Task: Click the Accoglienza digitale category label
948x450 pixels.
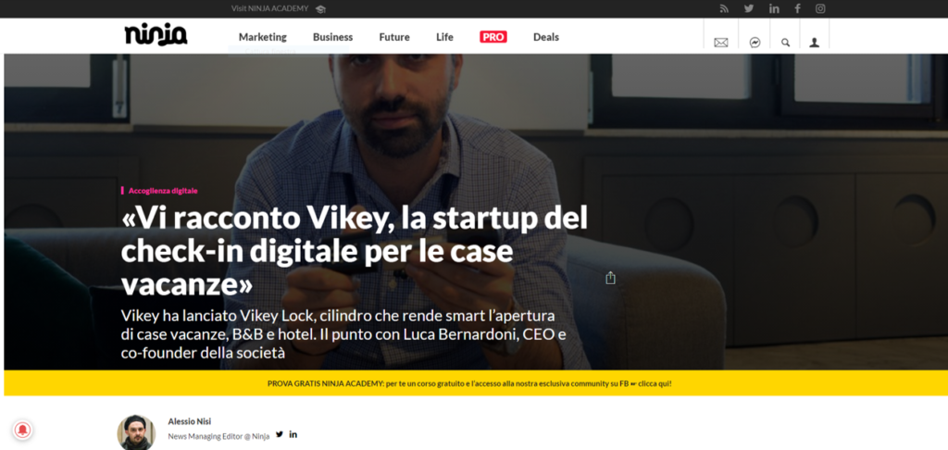Action: point(163,191)
